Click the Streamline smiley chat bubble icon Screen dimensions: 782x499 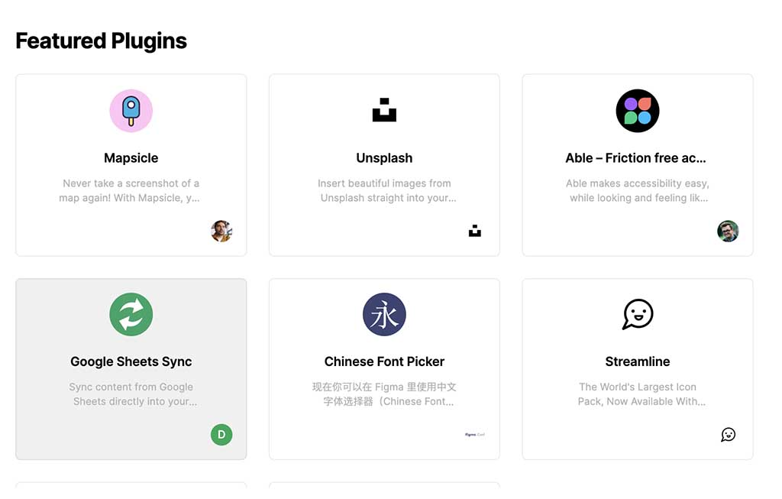click(x=638, y=314)
